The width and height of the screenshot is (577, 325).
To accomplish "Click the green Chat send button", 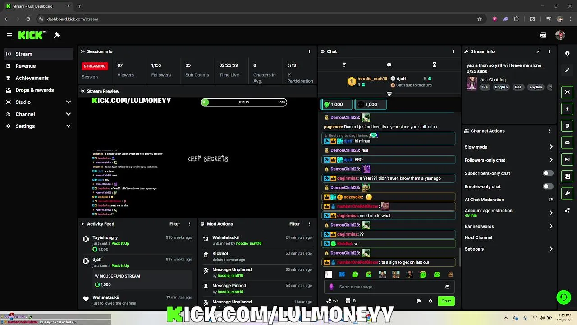I will pyautogui.click(x=446, y=301).
